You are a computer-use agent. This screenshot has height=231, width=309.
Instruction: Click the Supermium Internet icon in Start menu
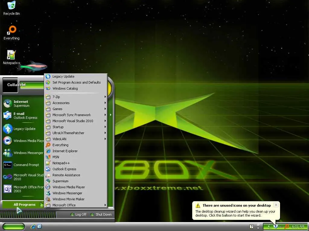[x=8, y=103]
